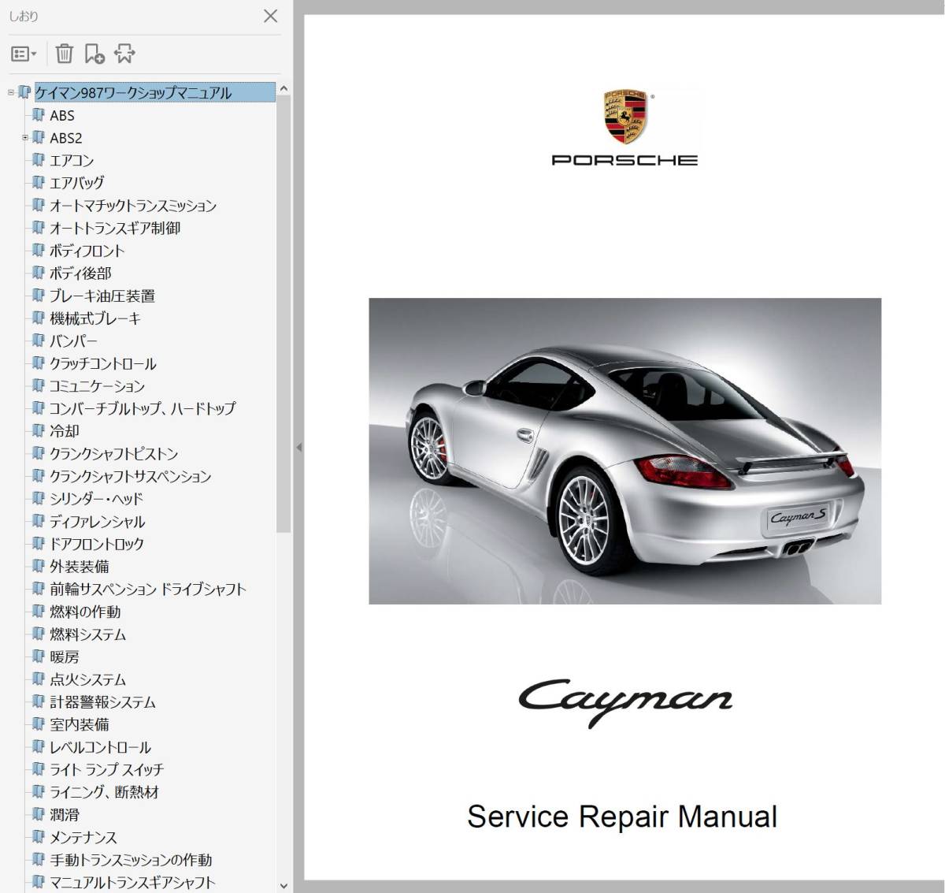Click the bookmark icon beside メンテナンス
The image size is (945, 893).
[39, 837]
